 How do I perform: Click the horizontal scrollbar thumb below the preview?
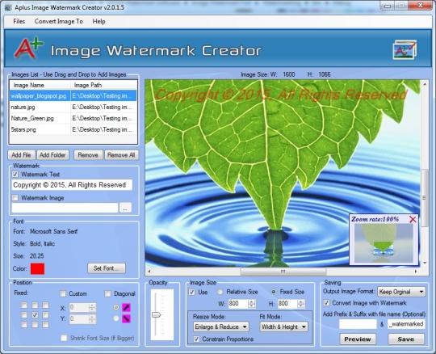coord(283,272)
